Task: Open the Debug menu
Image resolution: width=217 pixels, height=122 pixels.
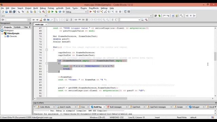Action: [43, 8]
